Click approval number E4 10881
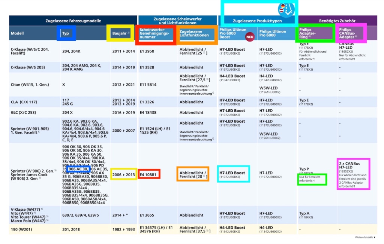Viewport: 384px width, 244px height. [149, 174]
